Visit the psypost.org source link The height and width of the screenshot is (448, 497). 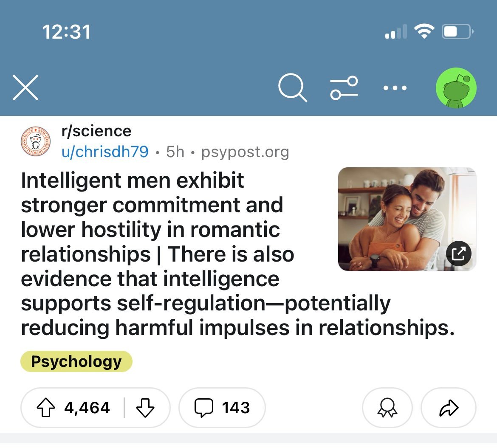(245, 152)
